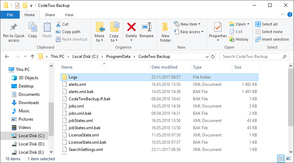The height and width of the screenshot is (163, 294).
Task: Select the Logs folder
Action: click(159, 77)
